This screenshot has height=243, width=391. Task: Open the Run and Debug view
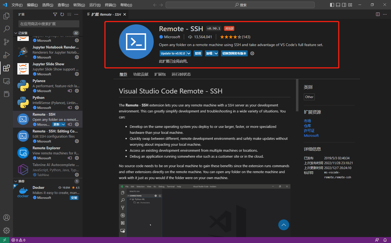click(x=6, y=55)
